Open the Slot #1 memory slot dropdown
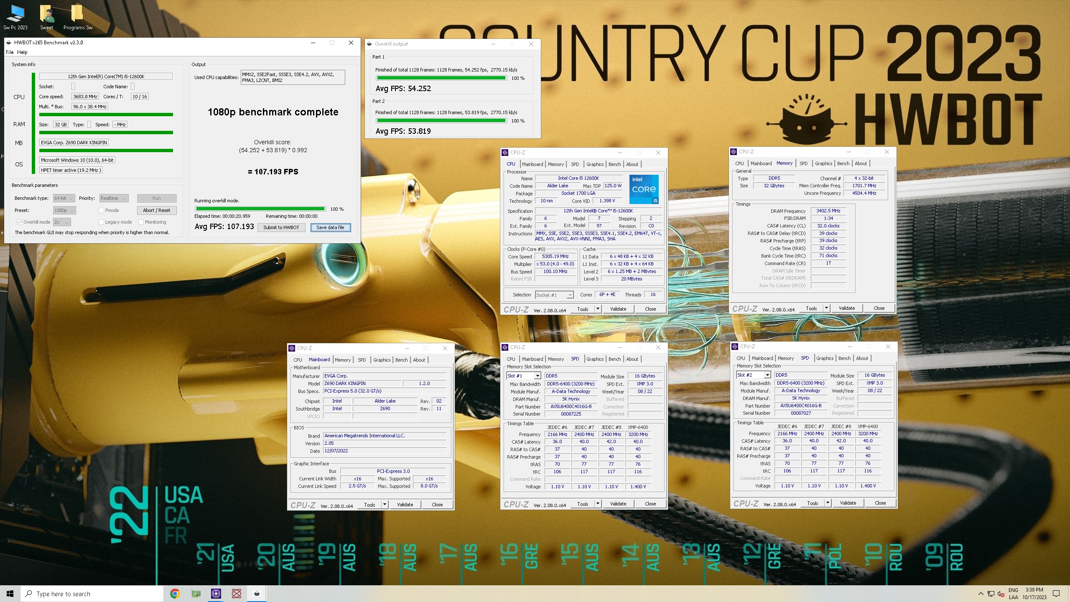 tap(524, 376)
